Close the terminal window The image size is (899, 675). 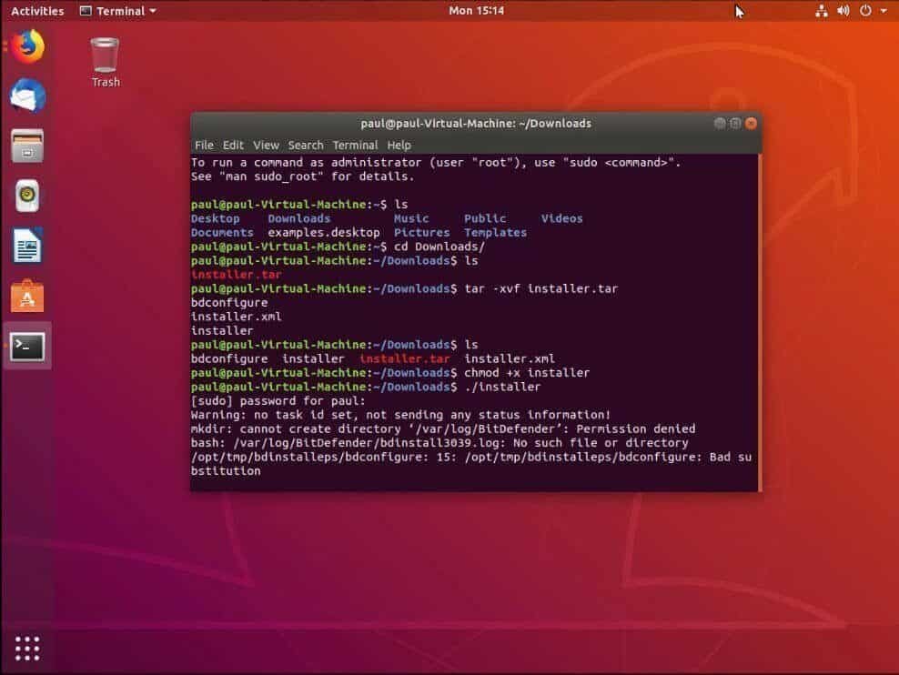click(751, 123)
